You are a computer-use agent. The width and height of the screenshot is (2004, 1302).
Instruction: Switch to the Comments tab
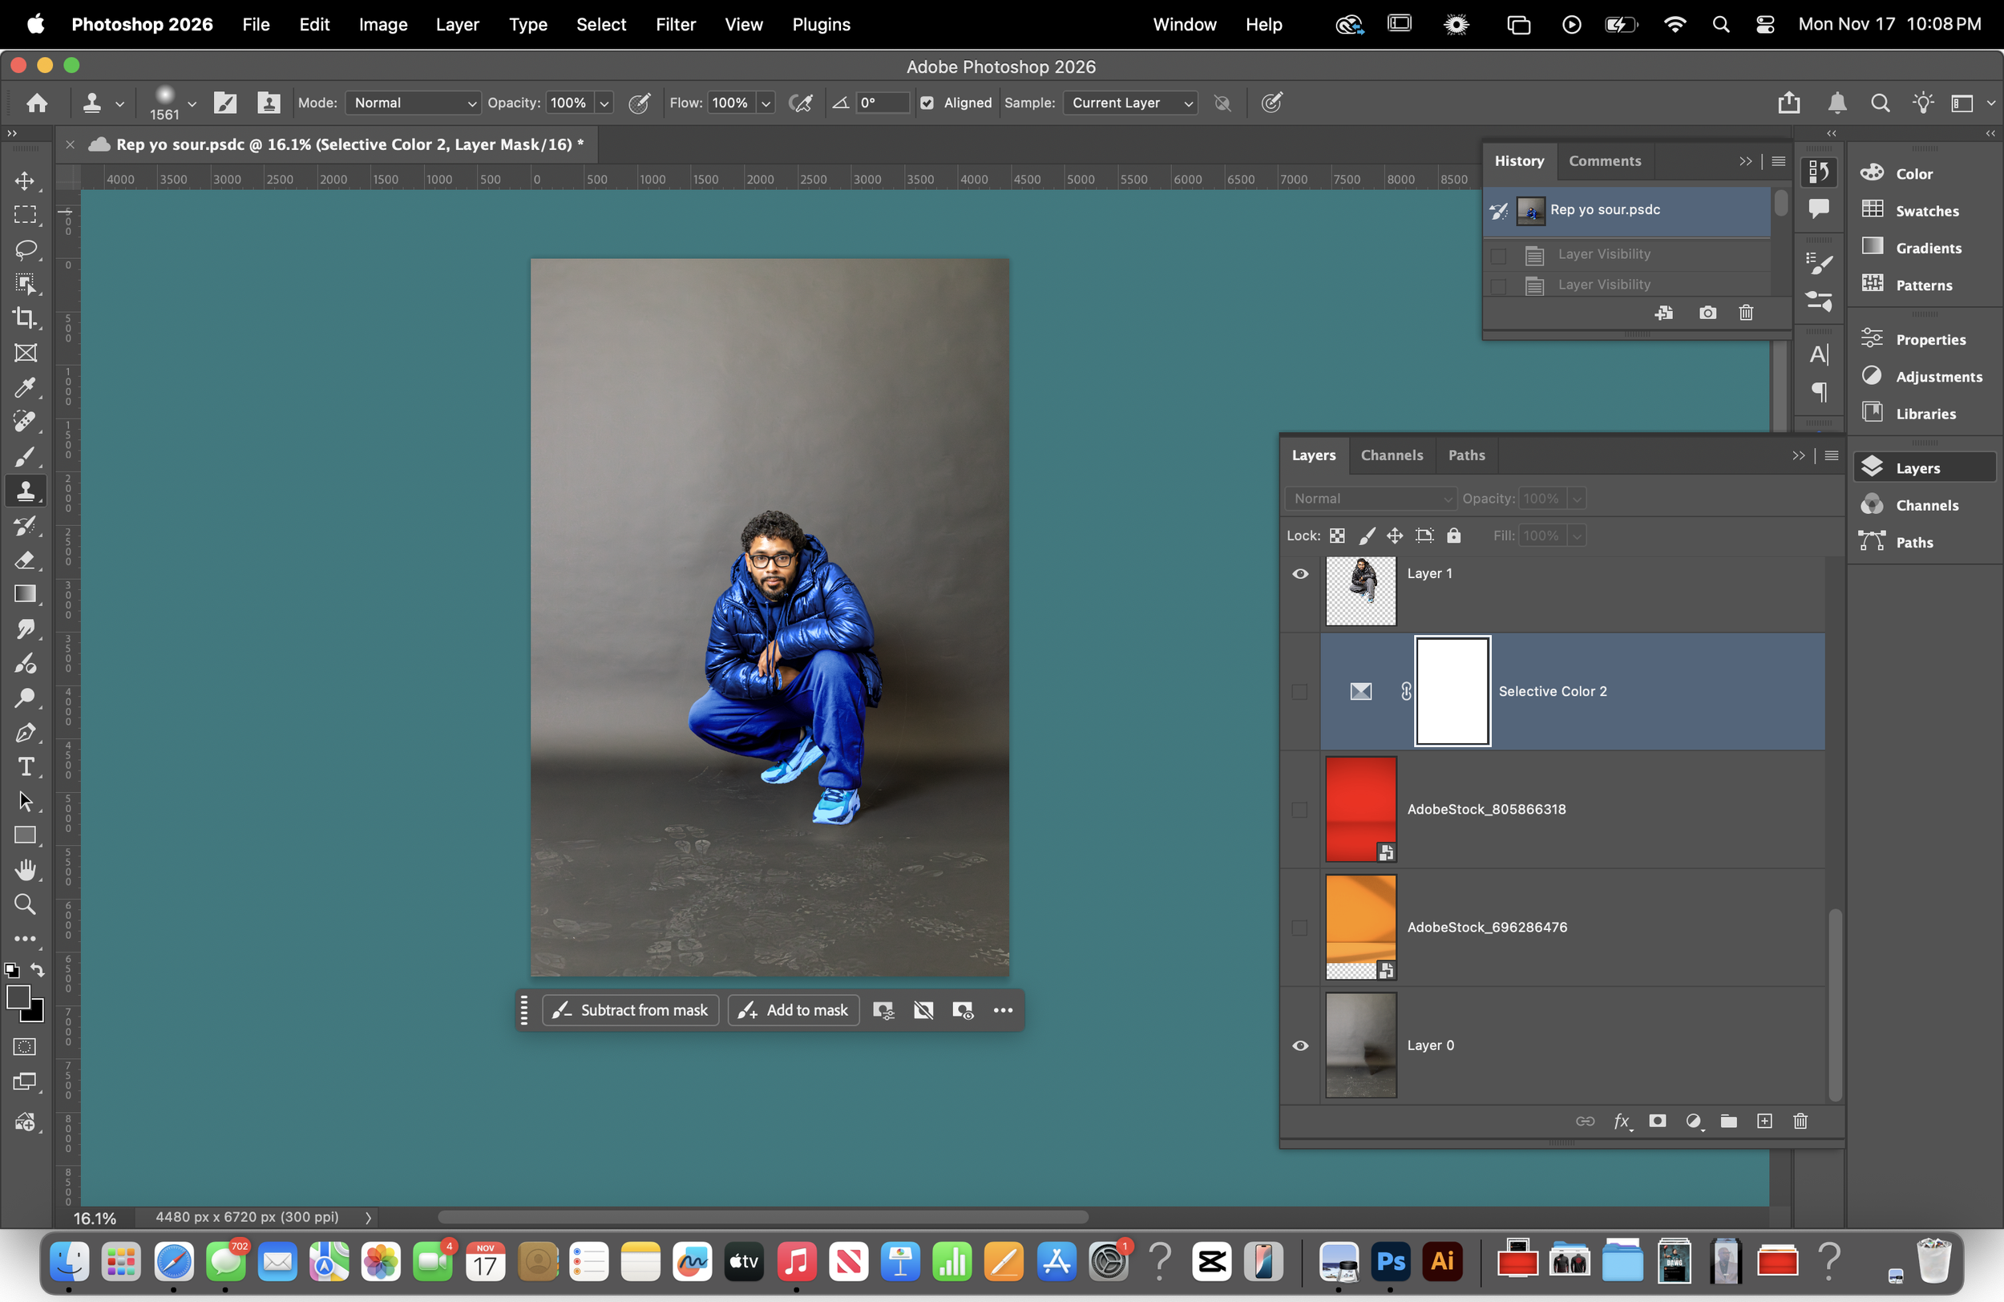point(1605,161)
